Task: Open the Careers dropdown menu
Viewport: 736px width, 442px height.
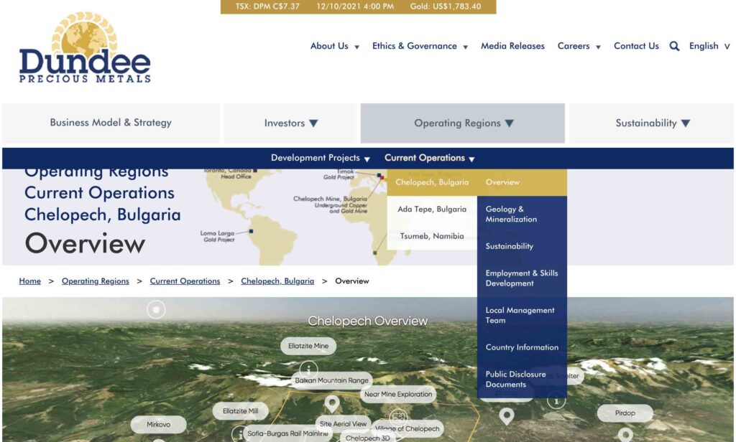Action: coord(579,46)
